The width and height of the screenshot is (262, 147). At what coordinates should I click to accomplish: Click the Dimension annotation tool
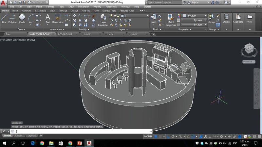(58, 18)
